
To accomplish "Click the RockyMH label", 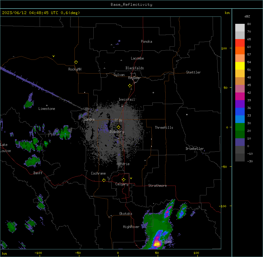I will click(75, 69).
